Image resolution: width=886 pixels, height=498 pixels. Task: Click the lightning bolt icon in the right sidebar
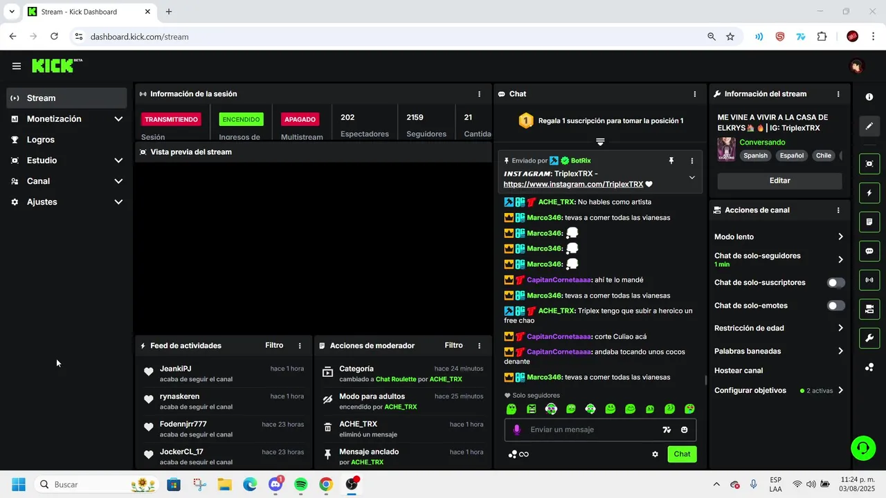point(869,193)
